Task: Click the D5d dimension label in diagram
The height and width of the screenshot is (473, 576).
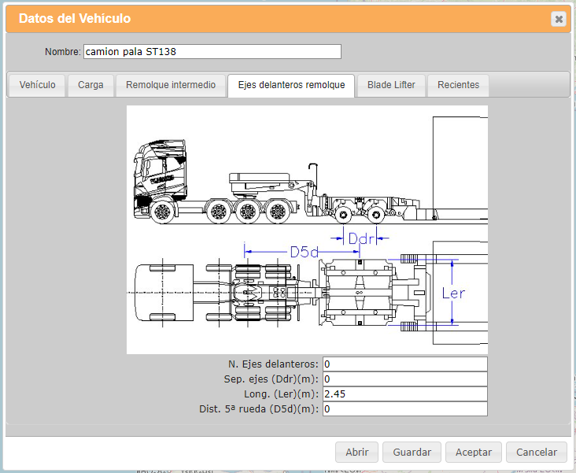Action: click(305, 253)
